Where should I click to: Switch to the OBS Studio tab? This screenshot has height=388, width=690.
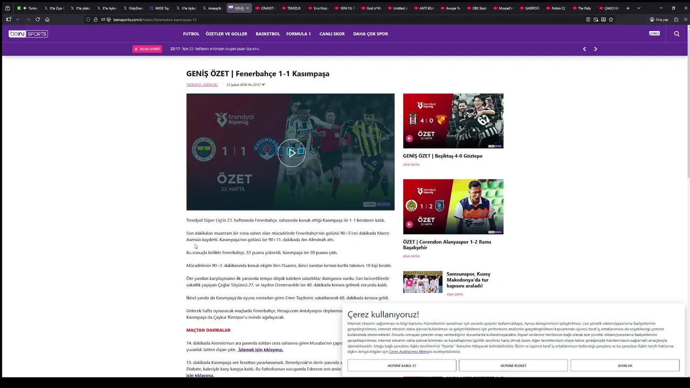476,8
